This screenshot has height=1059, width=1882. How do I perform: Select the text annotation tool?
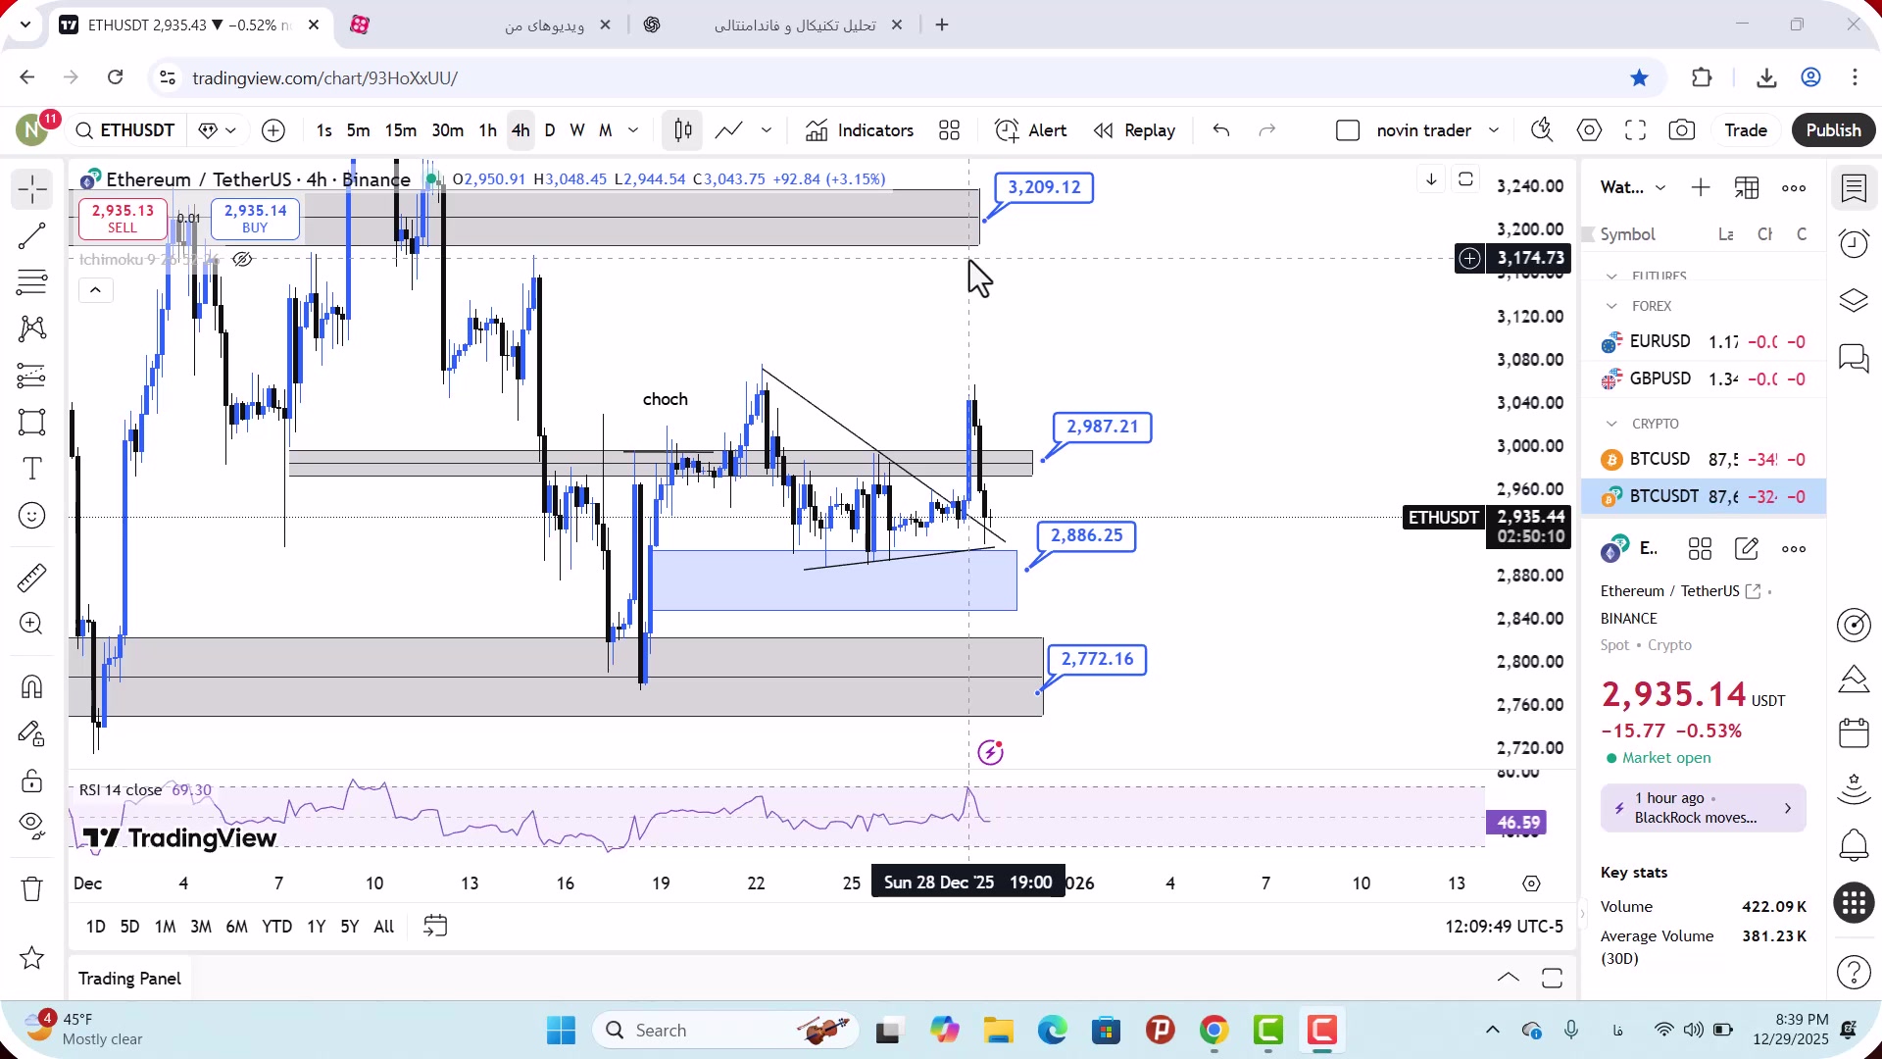tap(31, 469)
